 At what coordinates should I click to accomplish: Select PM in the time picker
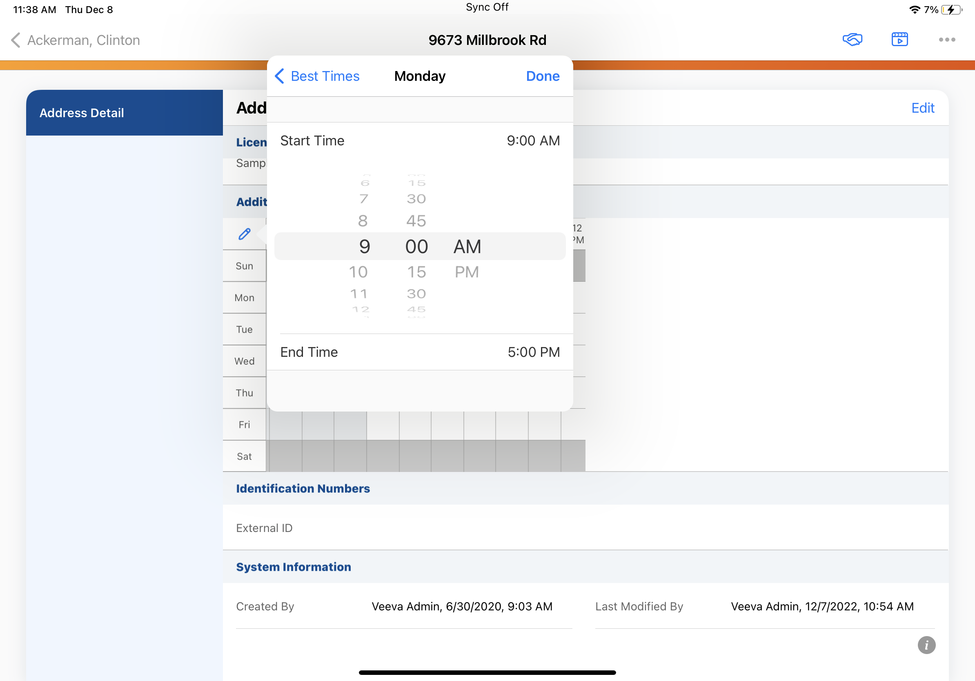467,272
